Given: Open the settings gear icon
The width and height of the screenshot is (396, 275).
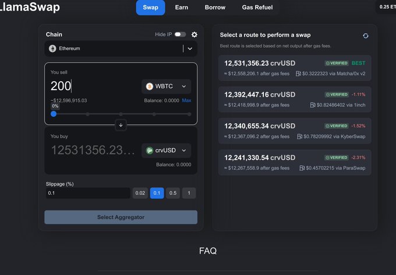Looking at the screenshot, I should tap(194, 34).
